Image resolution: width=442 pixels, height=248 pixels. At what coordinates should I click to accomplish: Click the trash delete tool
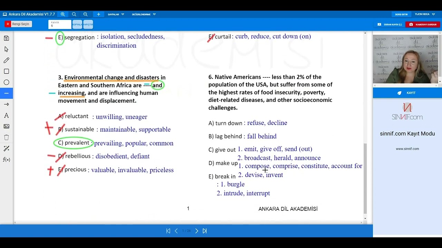click(6, 137)
